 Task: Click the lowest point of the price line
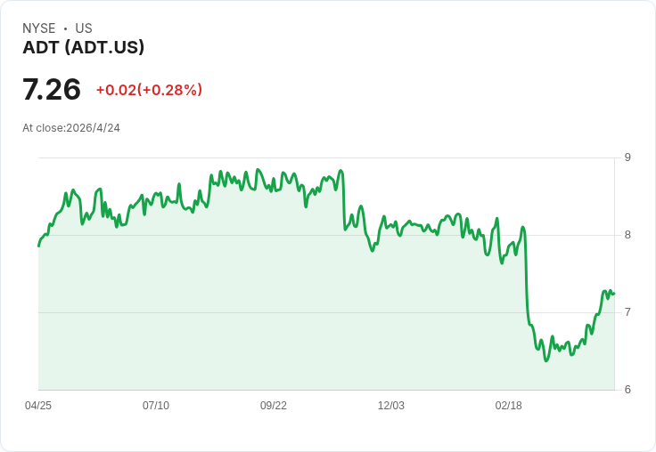click(546, 360)
